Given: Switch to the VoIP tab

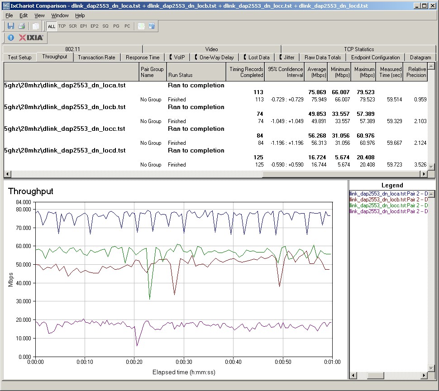Looking at the screenshot, I should click(177, 57).
